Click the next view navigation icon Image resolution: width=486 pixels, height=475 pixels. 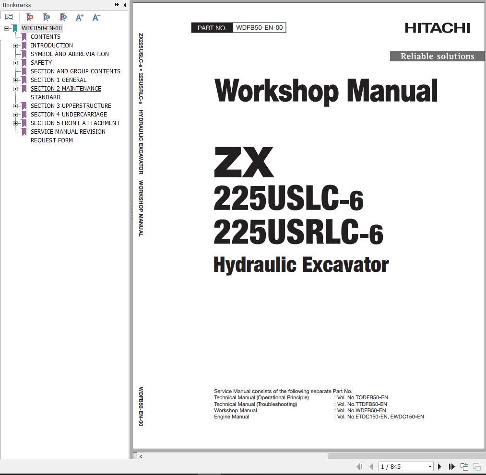coord(476,466)
